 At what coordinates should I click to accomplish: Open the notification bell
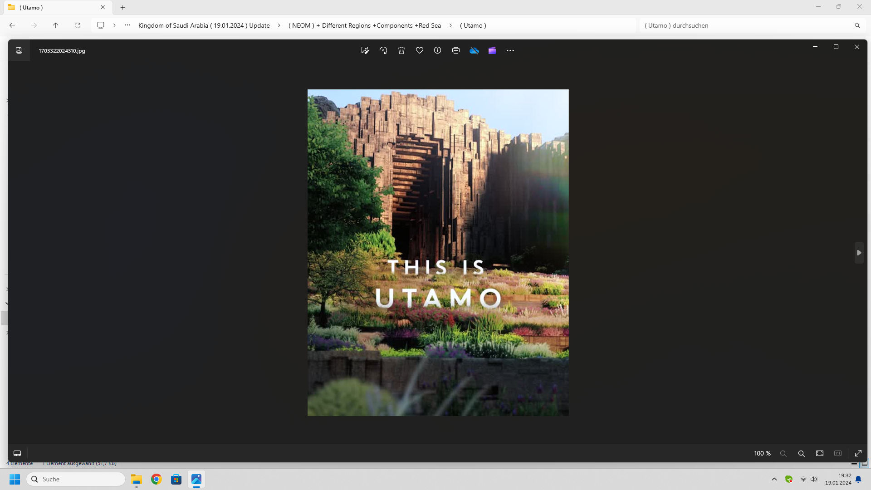click(858, 479)
